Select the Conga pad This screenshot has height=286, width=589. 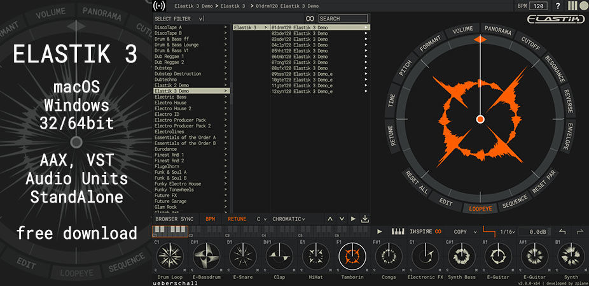(389, 256)
